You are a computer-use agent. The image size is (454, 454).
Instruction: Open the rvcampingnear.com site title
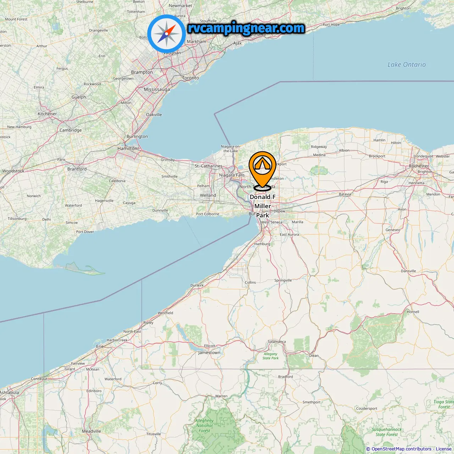coord(246,28)
